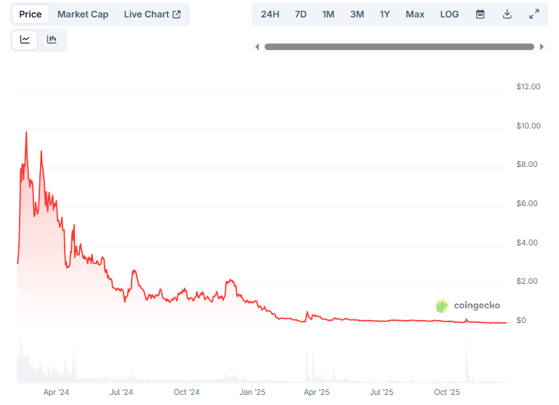Select the 7D time range
The image size is (559, 405).
point(300,15)
